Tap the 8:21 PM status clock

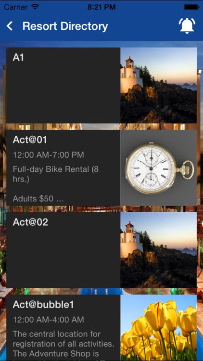point(101,7)
